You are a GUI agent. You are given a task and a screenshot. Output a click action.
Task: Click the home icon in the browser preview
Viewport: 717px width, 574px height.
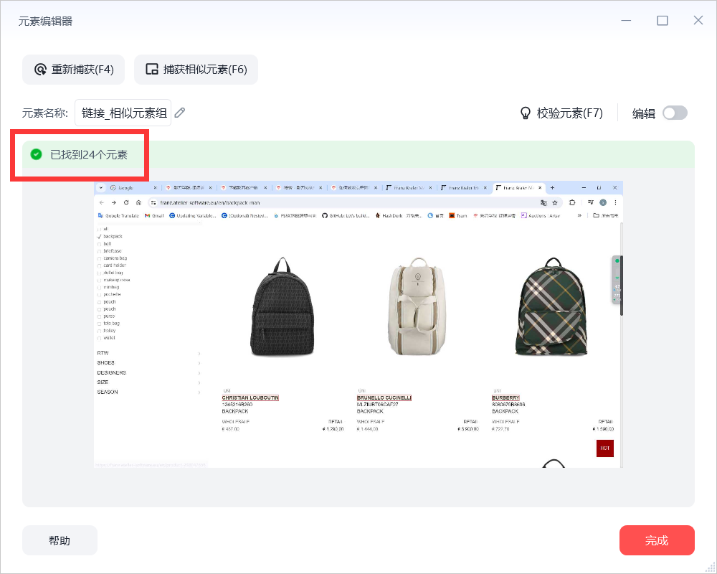point(138,202)
